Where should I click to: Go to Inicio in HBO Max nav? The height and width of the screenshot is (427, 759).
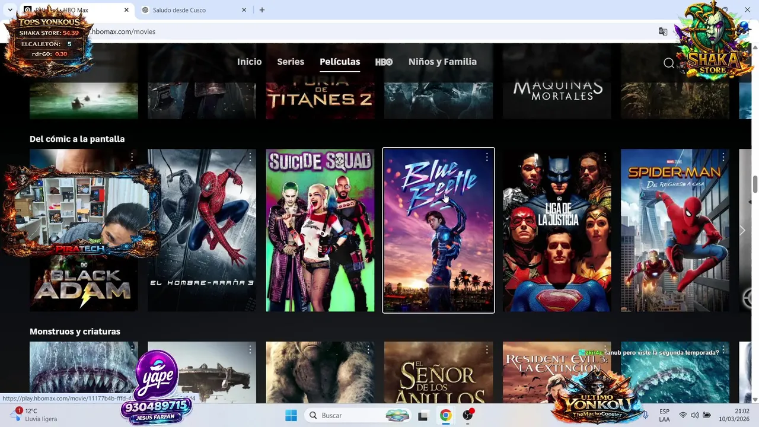[x=249, y=62]
